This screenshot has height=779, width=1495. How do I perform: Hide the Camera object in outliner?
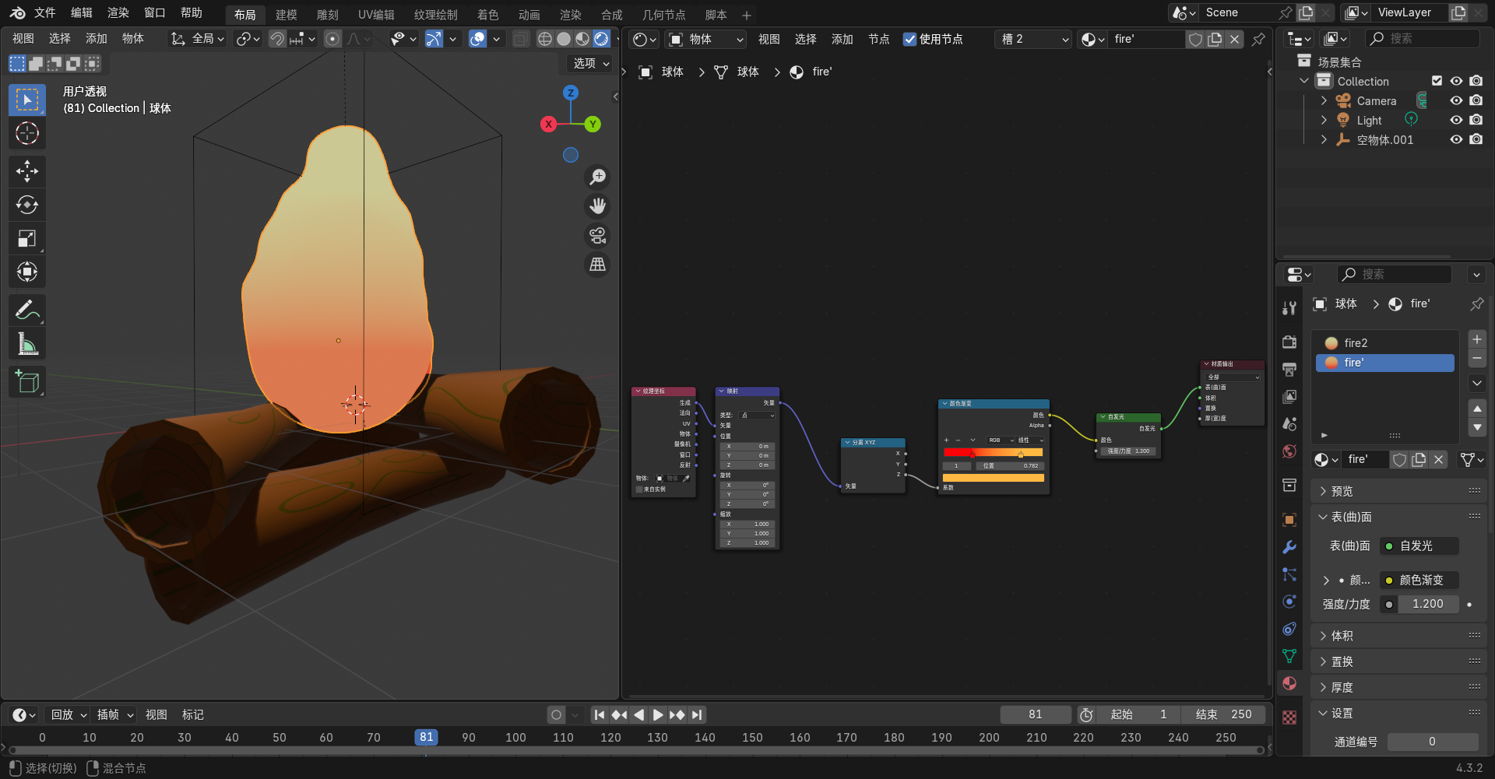[1456, 100]
